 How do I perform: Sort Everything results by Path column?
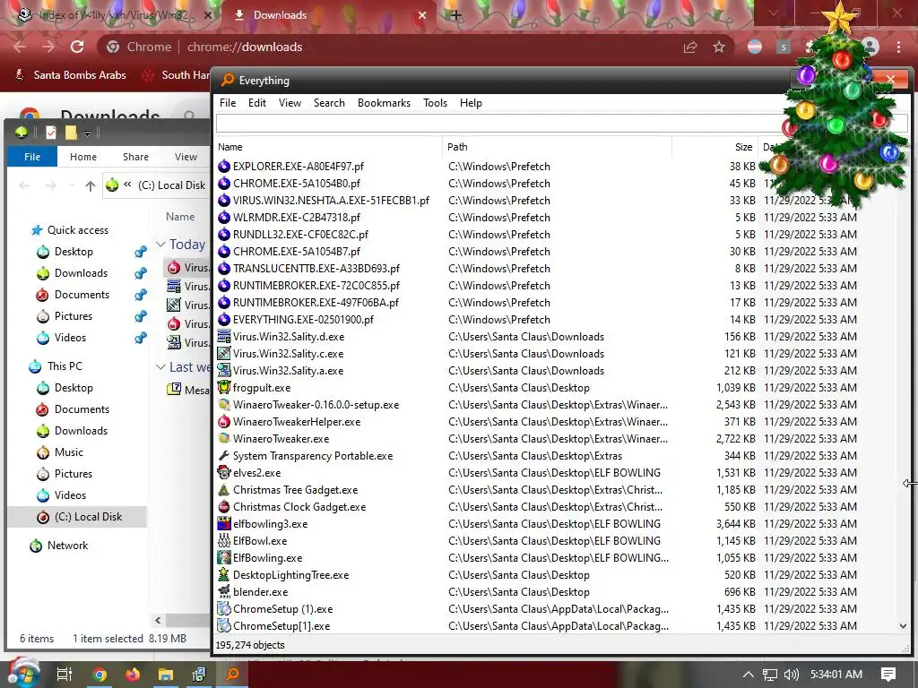[558, 147]
